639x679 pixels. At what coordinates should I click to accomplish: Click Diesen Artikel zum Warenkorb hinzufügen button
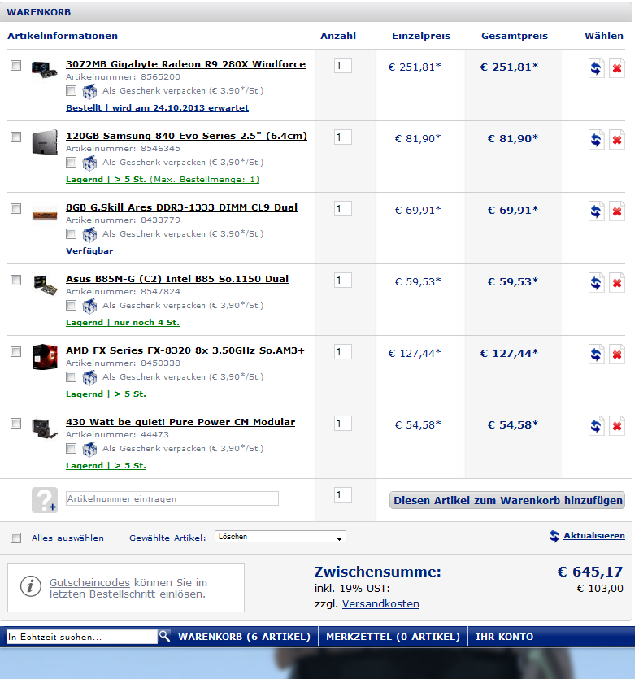coord(507,500)
